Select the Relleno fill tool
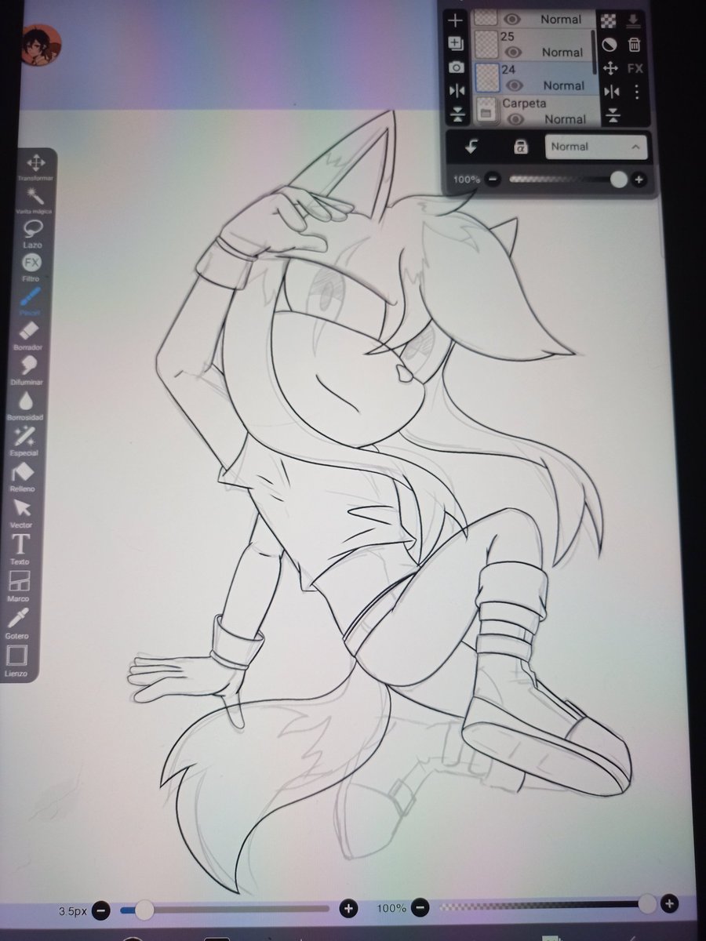Image resolution: width=706 pixels, height=941 pixels. click(23, 477)
